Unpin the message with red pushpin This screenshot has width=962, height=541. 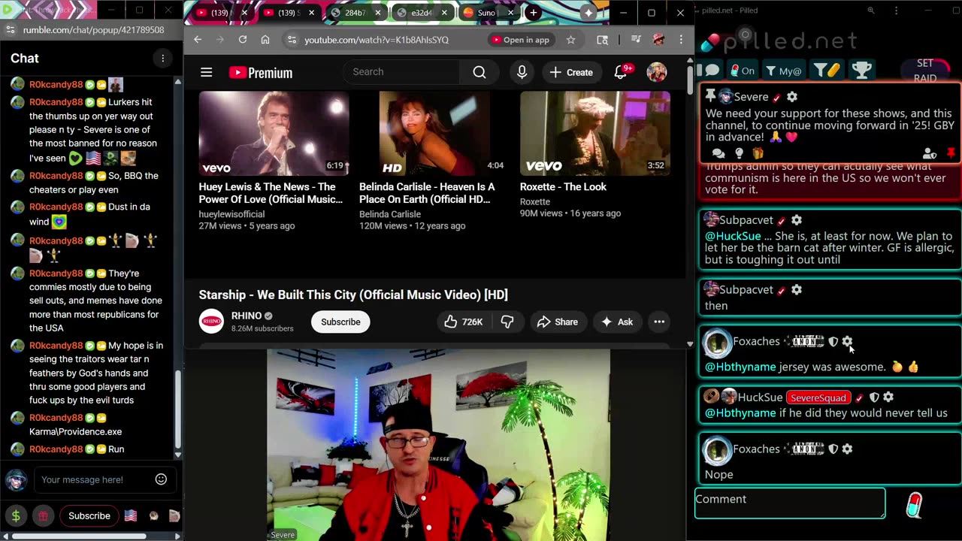pos(951,153)
